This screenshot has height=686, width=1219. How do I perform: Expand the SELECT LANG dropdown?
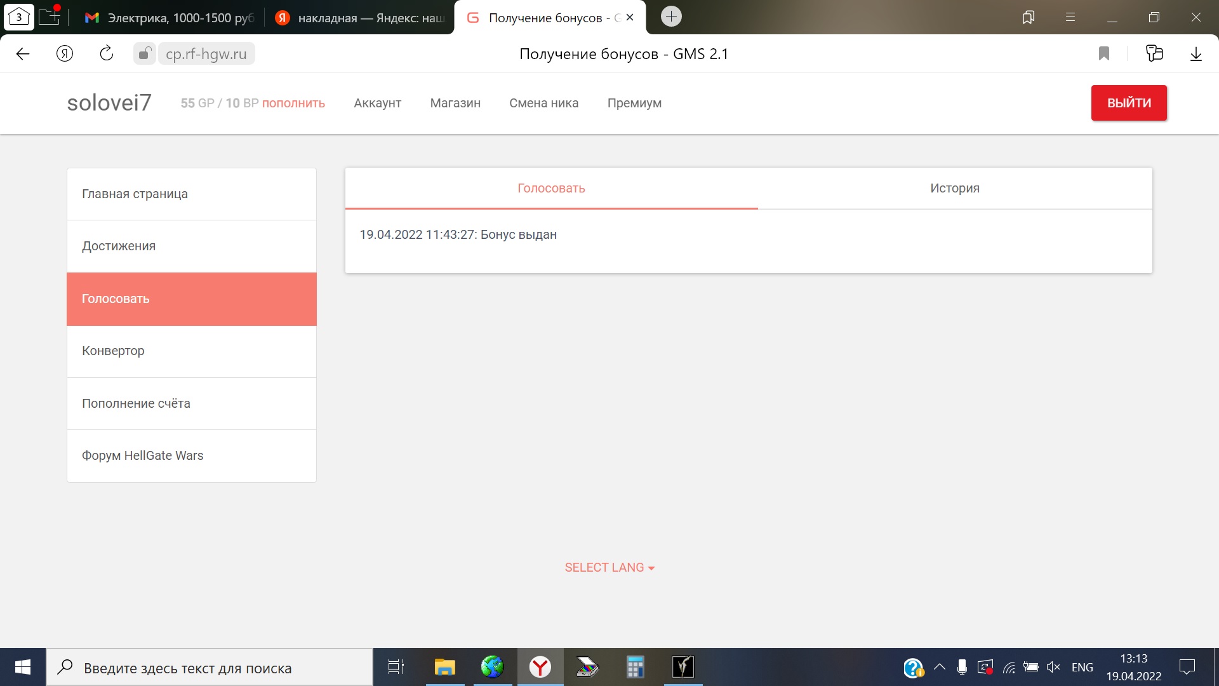(609, 567)
